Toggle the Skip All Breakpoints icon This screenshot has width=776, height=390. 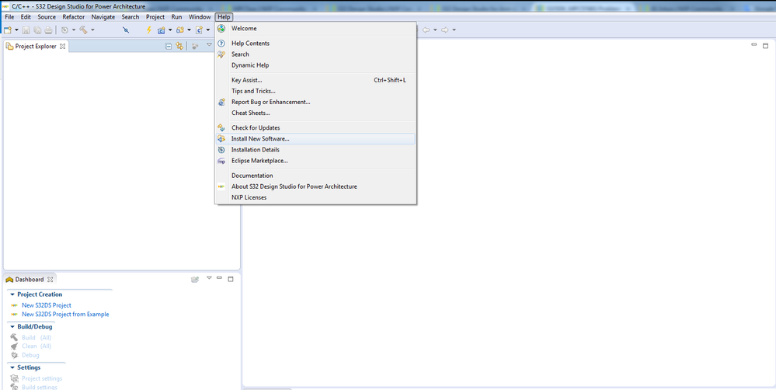[126, 30]
